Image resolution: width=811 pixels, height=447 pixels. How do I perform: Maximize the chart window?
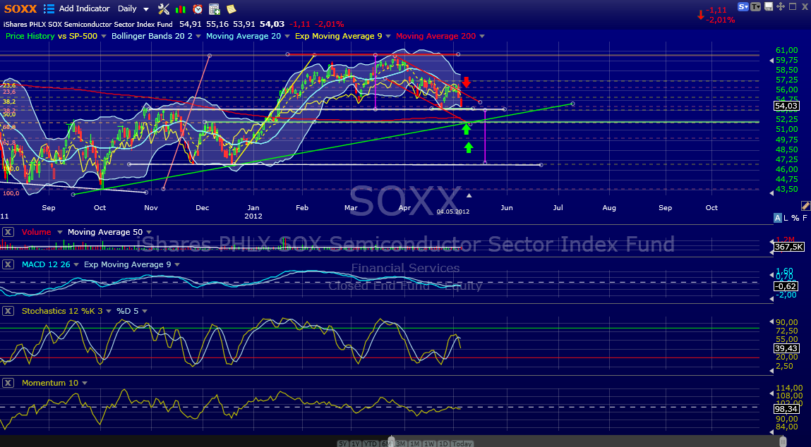[x=793, y=7]
